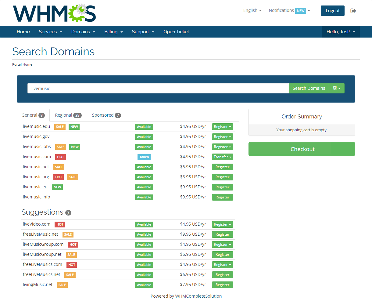Screen dimensions: 372x301
Task: Open the English language selector
Action: pos(252,10)
